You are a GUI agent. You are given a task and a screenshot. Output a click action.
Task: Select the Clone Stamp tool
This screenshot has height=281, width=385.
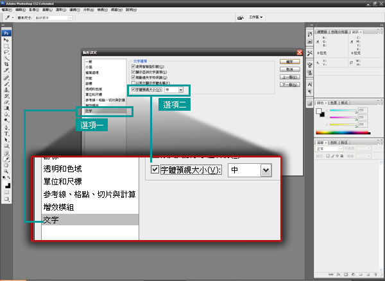coord(6,90)
